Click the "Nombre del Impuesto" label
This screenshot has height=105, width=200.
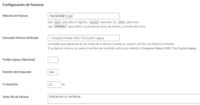[x=17, y=72]
